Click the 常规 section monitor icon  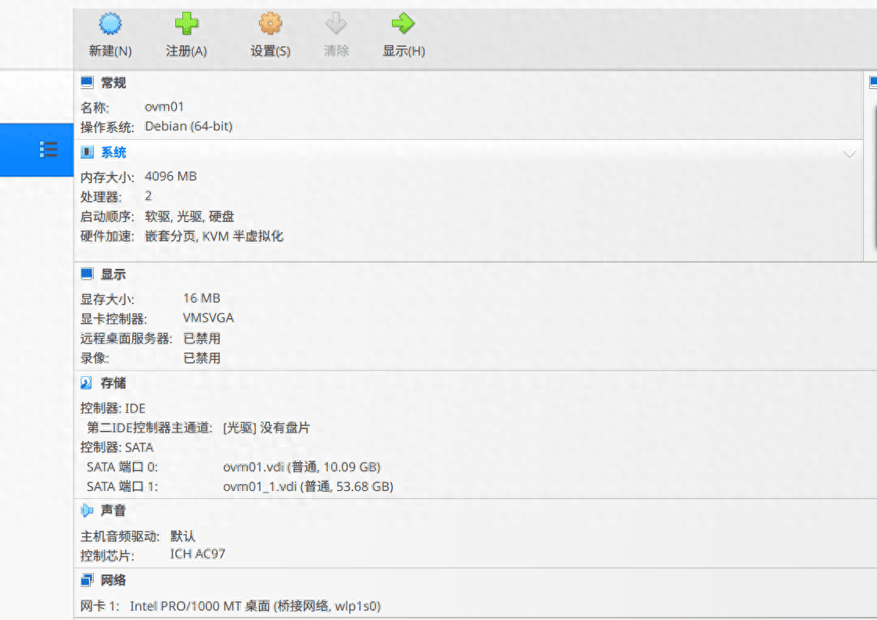click(x=88, y=83)
